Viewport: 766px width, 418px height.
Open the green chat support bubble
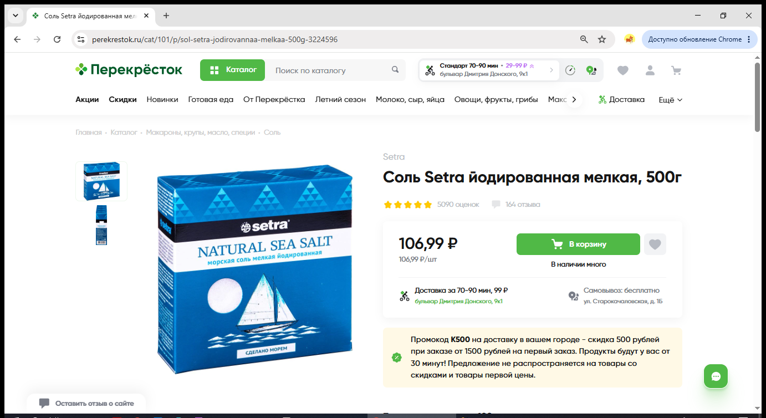pos(716,376)
